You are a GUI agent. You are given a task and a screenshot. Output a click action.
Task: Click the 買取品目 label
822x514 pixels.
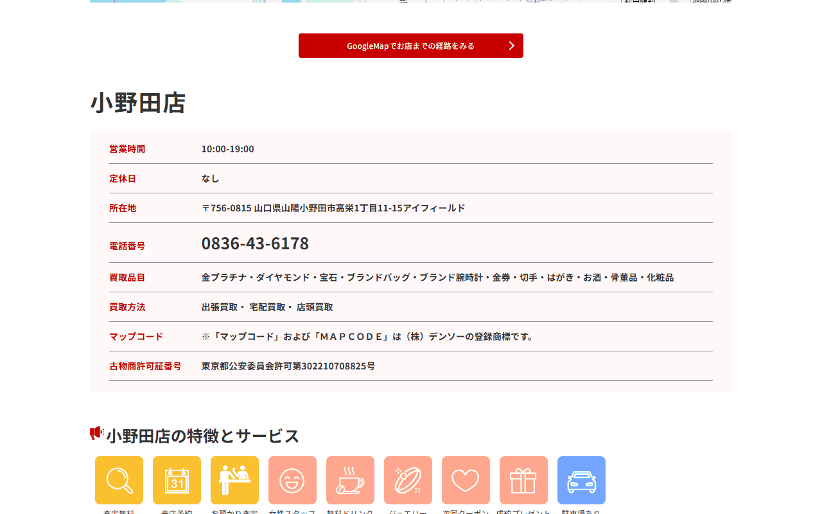(x=127, y=278)
